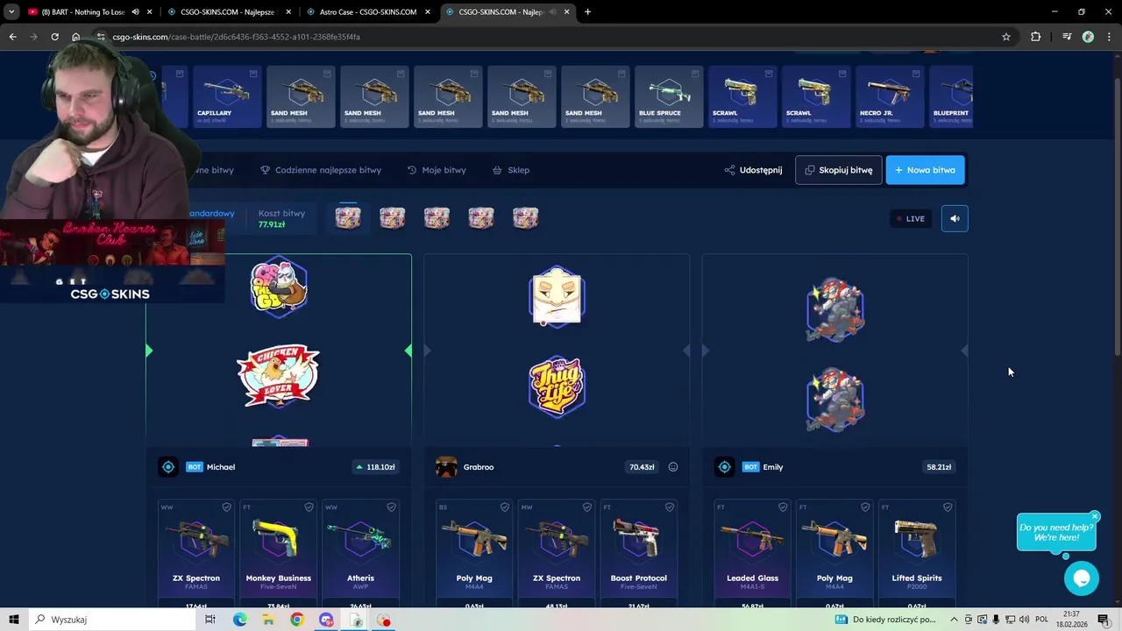Open the Chrome three-dot menu
This screenshot has width=1122, height=631.
click(x=1109, y=37)
